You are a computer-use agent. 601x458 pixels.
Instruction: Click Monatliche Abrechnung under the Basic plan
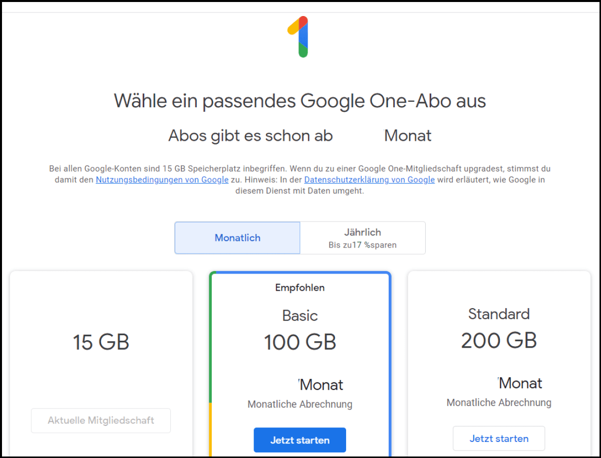(299, 404)
